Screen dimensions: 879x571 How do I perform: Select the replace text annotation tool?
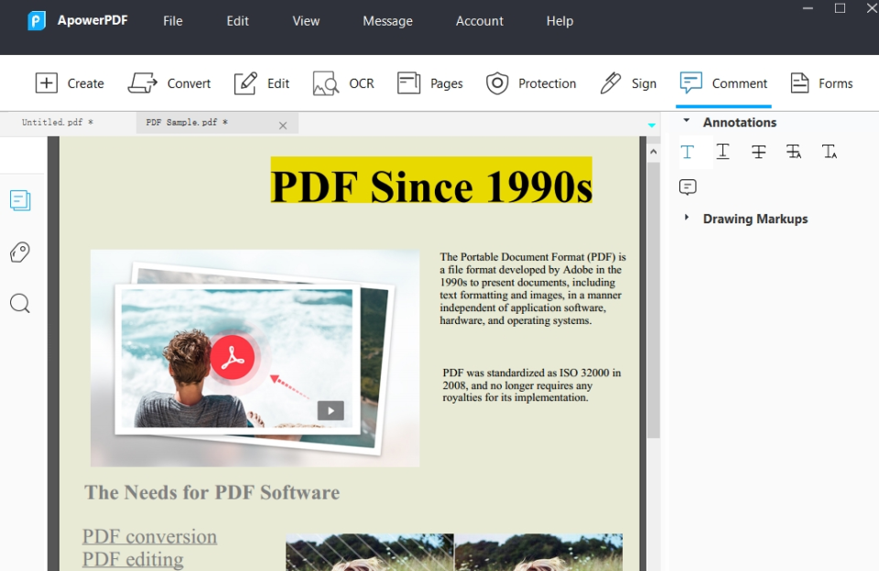click(793, 152)
